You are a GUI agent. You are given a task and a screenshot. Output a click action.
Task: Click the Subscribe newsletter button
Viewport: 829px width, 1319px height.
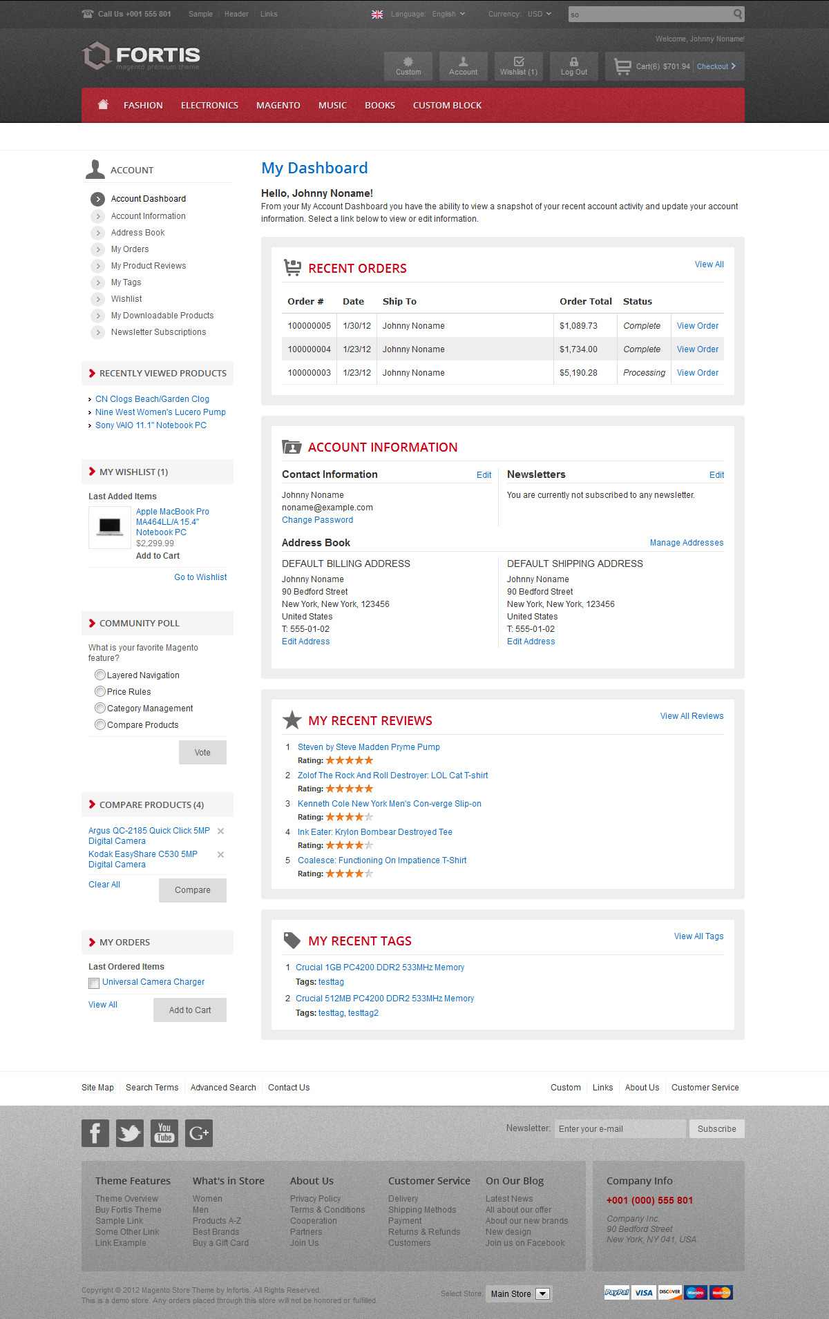pos(717,1129)
